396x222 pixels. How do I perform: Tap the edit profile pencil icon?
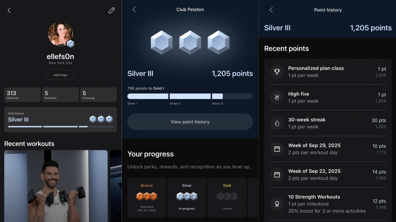coord(112,10)
